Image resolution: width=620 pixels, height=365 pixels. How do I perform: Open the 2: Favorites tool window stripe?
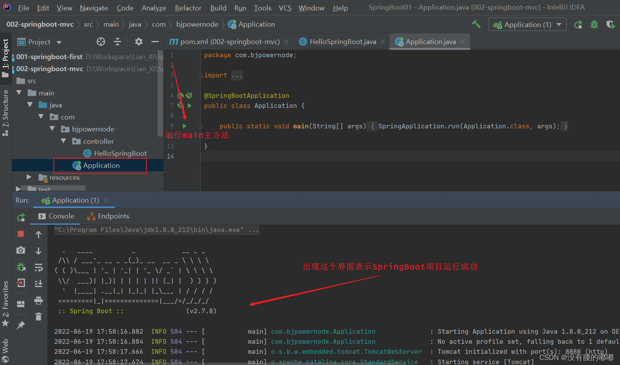pyautogui.click(x=5, y=304)
